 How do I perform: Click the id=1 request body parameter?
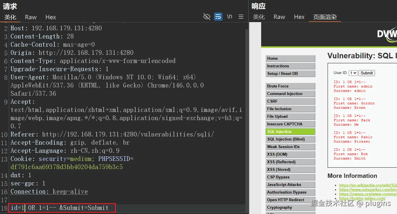[x=18, y=208]
